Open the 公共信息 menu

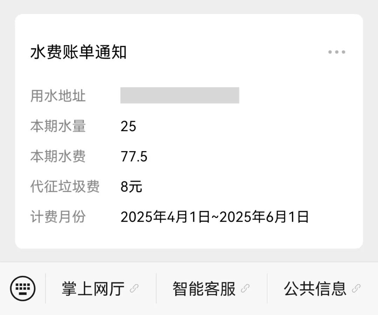(x=315, y=289)
